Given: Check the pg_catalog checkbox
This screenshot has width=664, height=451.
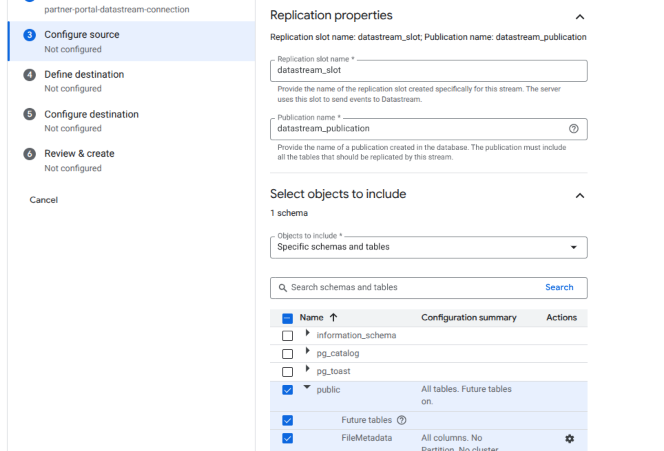Looking at the screenshot, I should click(288, 354).
